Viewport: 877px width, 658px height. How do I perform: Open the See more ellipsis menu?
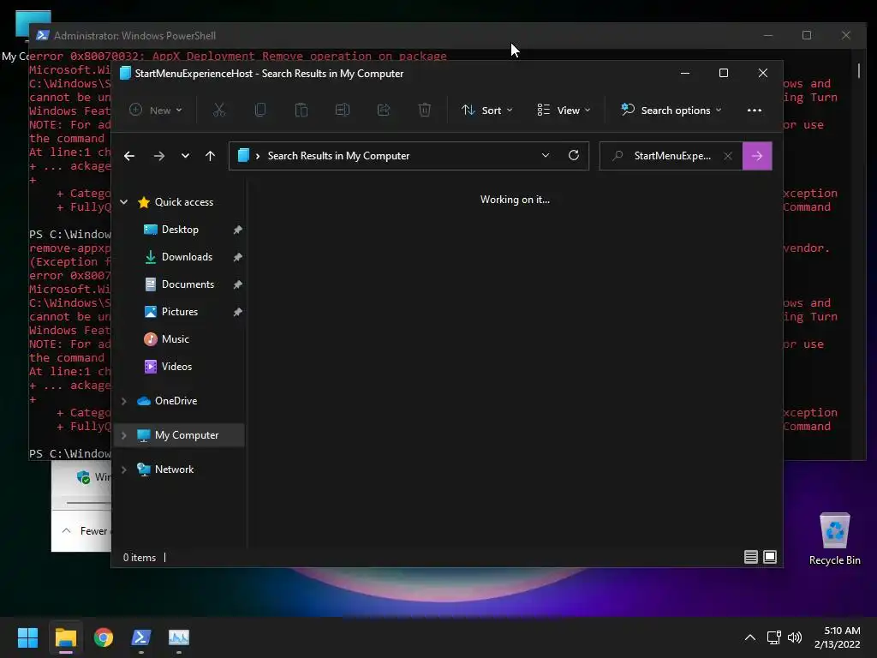point(755,111)
